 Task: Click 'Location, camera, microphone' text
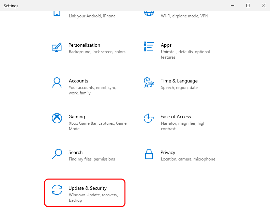pos(188,159)
